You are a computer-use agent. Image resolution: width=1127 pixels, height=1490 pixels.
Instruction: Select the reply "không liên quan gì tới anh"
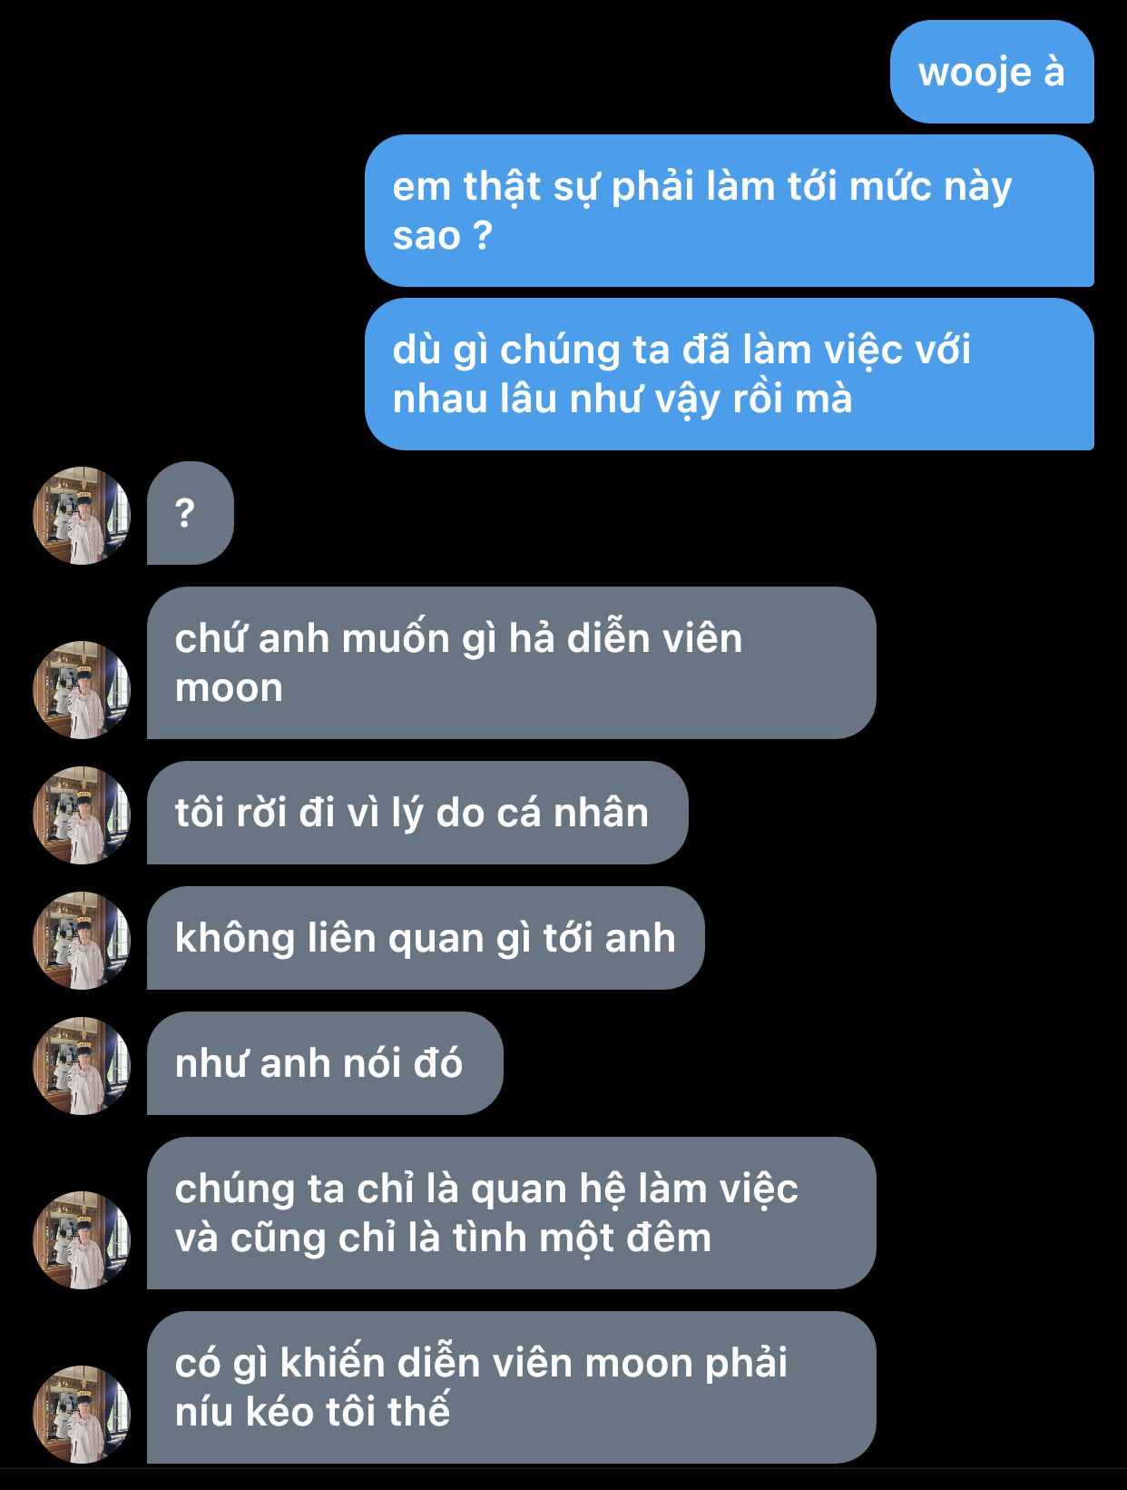point(426,938)
